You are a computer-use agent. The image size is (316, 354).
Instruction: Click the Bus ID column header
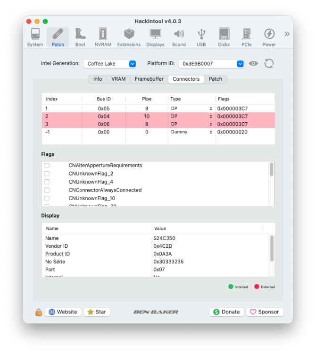tap(104, 99)
